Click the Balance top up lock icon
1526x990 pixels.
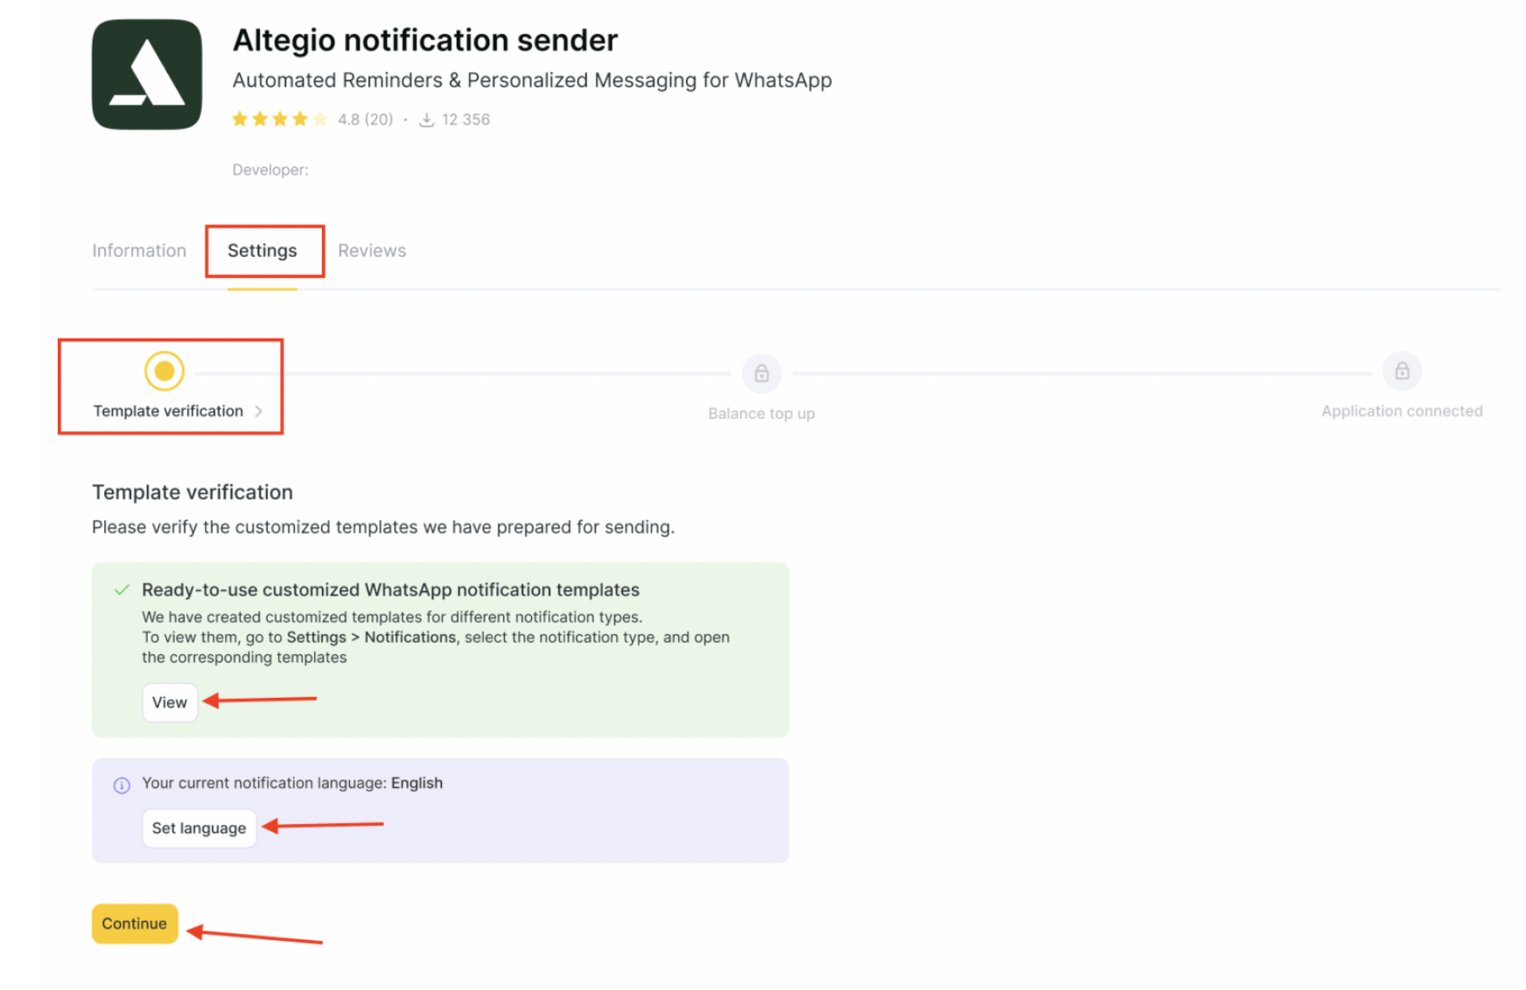pyautogui.click(x=761, y=373)
